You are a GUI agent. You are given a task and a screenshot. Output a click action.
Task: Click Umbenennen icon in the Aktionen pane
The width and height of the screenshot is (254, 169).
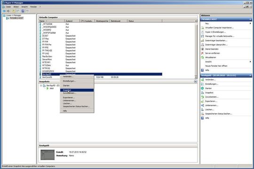202,106
